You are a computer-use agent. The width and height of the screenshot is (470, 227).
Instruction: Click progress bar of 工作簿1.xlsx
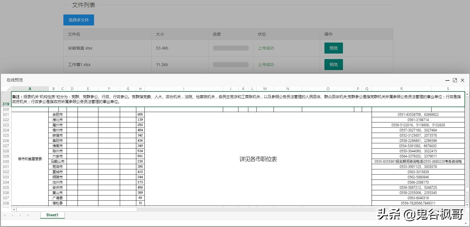231,65
